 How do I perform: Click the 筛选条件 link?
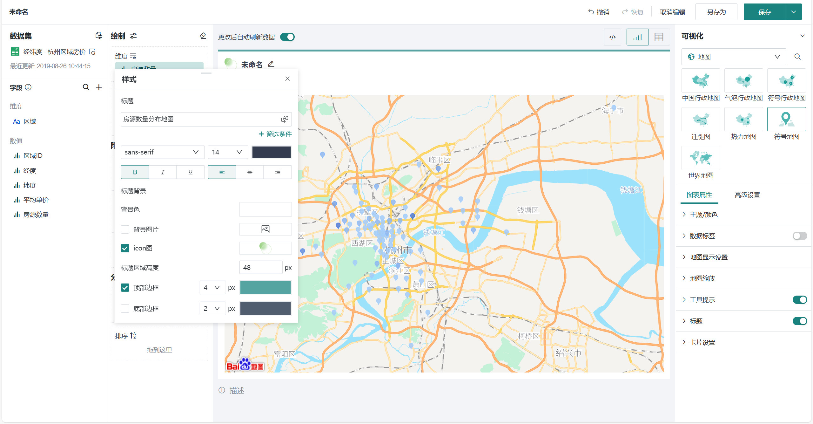pos(275,134)
